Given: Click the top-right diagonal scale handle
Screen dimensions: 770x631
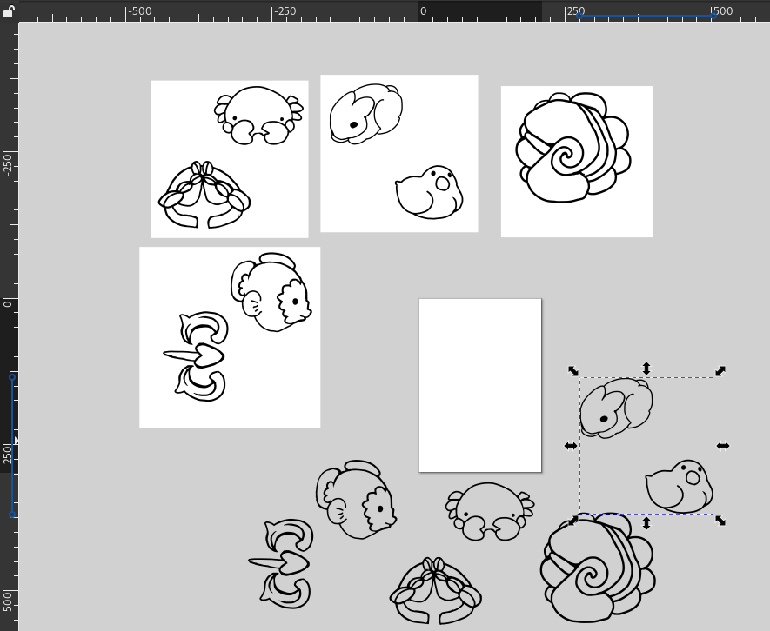Looking at the screenshot, I should tap(720, 371).
